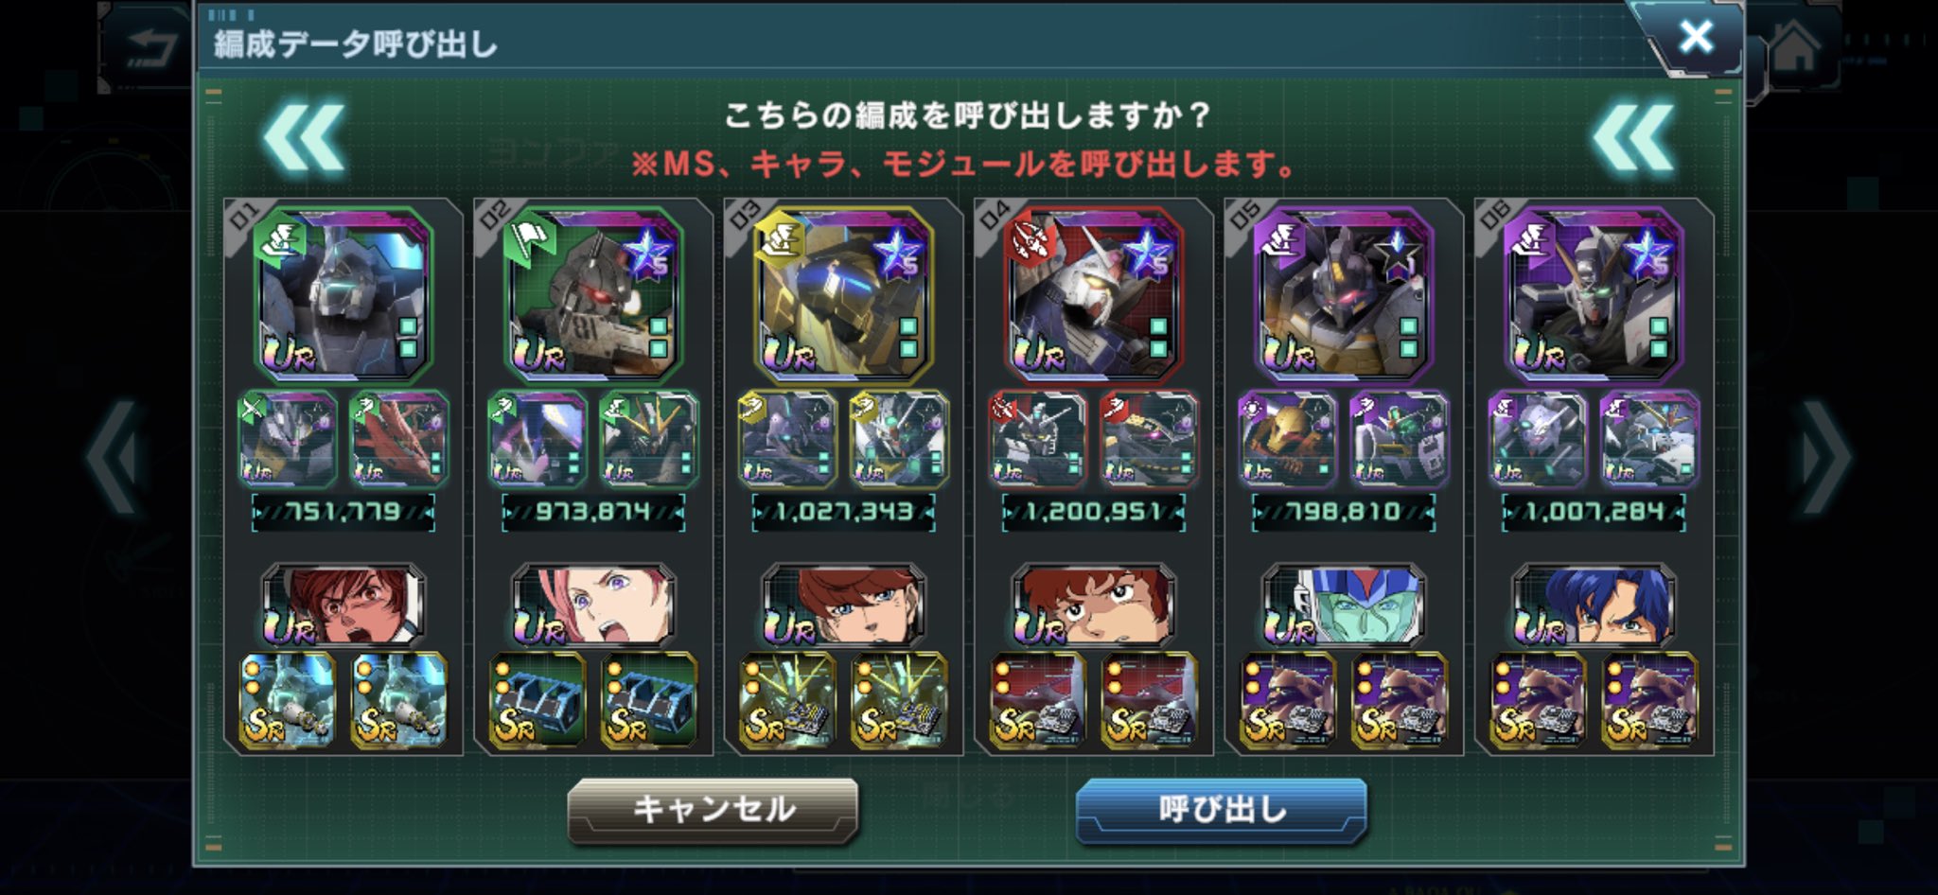Click the back arrow at top left
1938x895 pixels.
[x=151, y=47]
